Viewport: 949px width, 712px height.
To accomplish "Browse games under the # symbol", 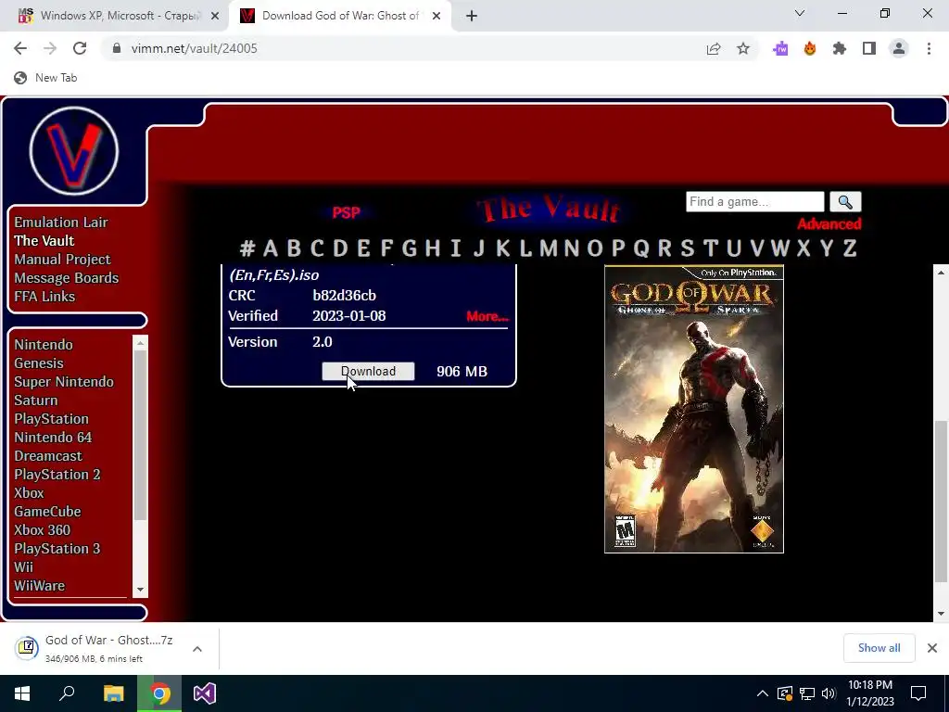I will pyautogui.click(x=247, y=248).
